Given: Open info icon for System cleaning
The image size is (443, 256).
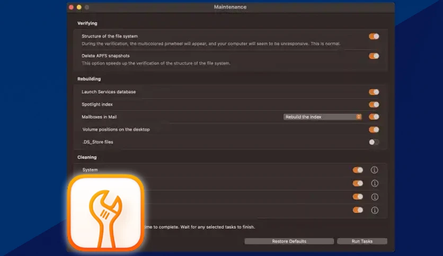Looking at the screenshot, I should 374,170.
